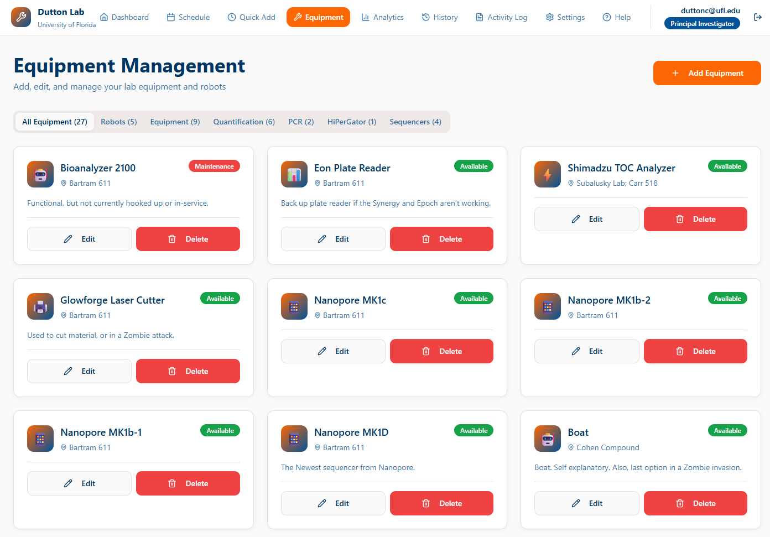This screenshot has width=770, height=537.
Task: Filter by the Robots (5) tab
Action: tap(118, 122)
